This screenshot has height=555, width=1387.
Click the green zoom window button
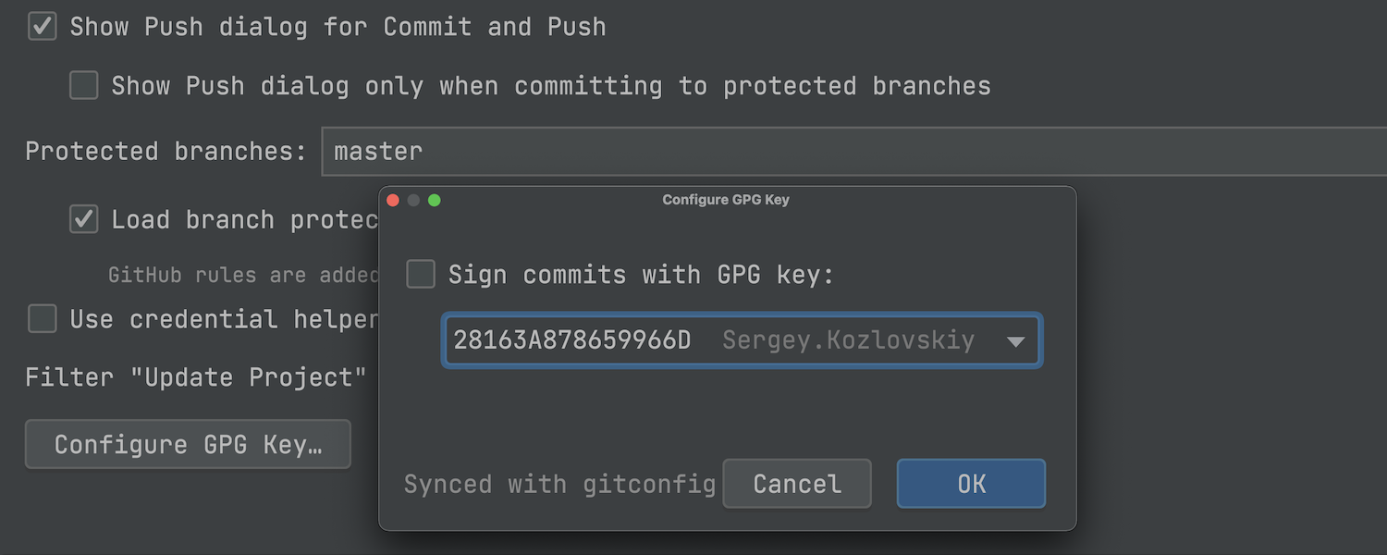pos(435,200)
